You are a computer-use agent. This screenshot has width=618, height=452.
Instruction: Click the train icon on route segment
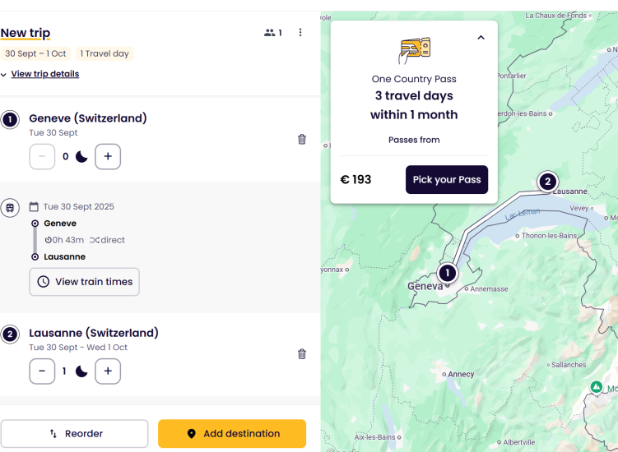pos(10,207)
